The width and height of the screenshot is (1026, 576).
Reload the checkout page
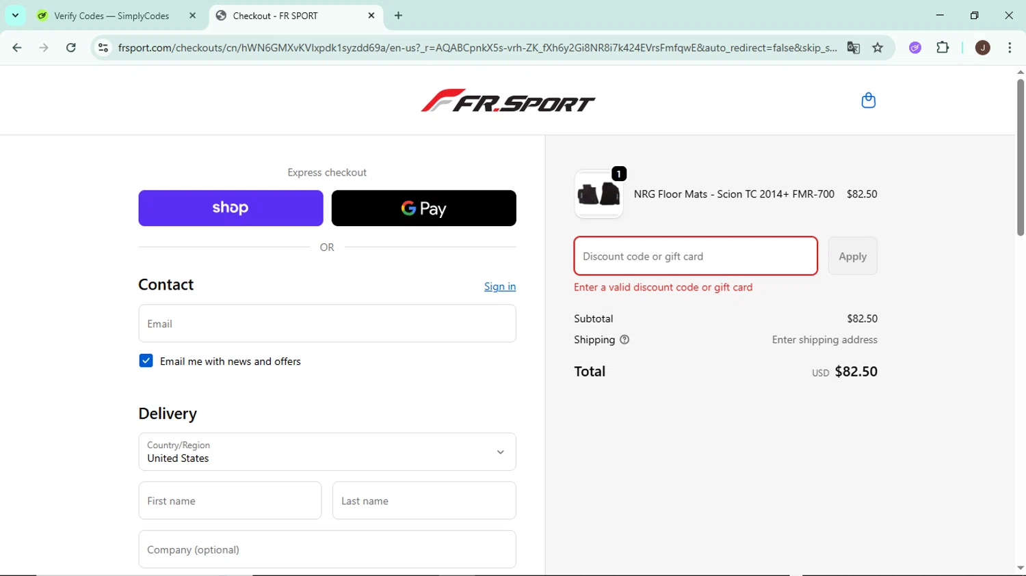[71, 48]
